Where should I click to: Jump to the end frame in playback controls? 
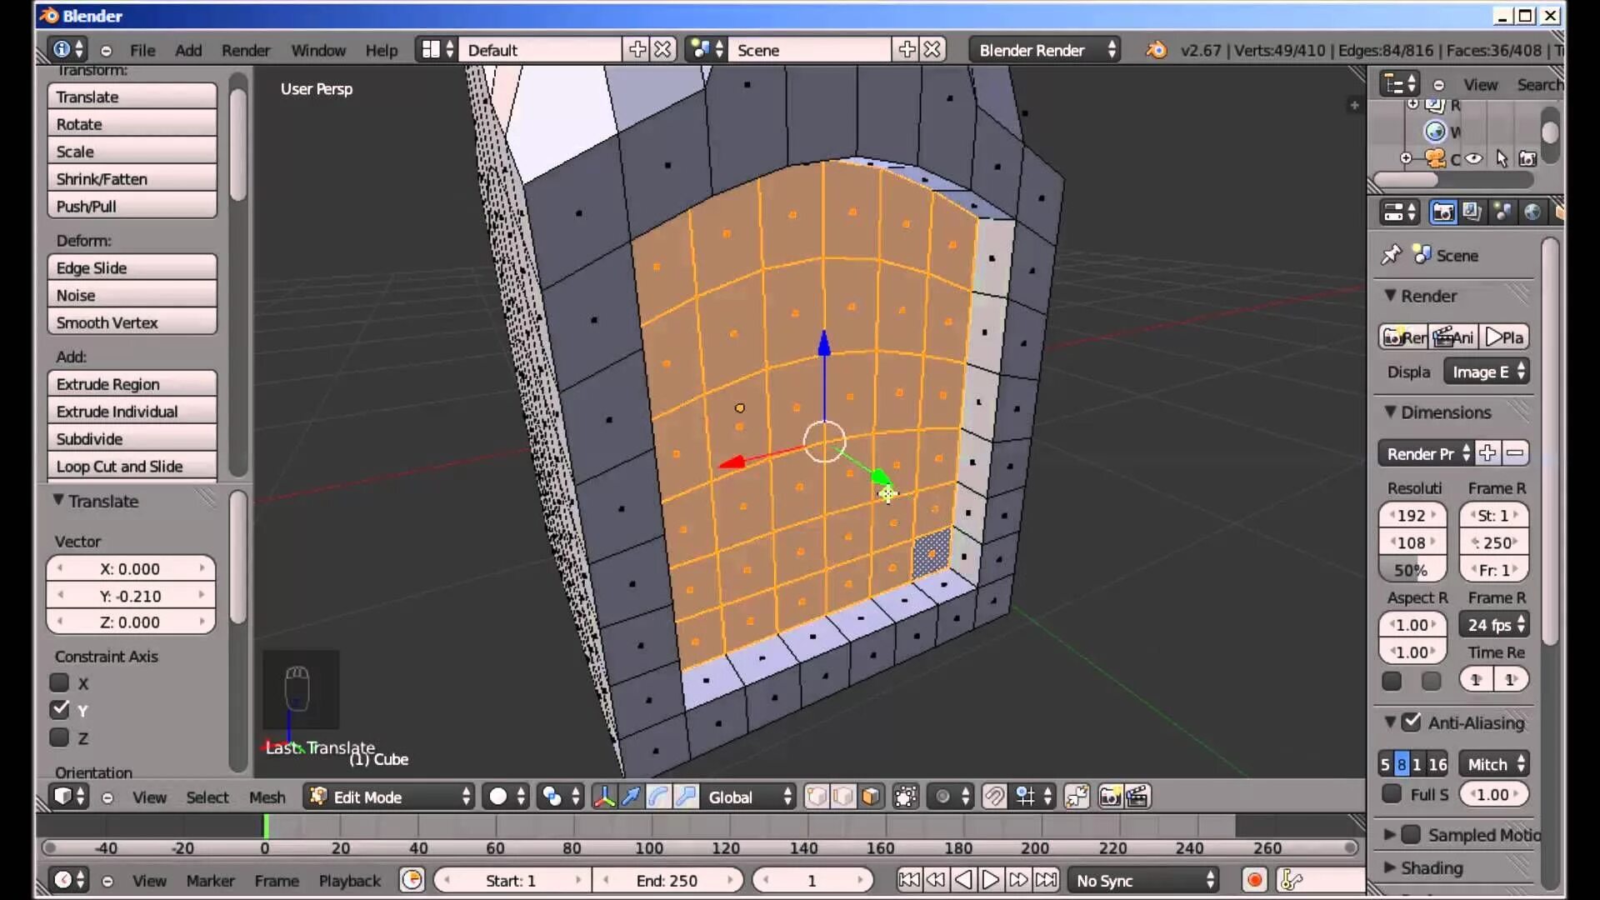pos(1047,880)
